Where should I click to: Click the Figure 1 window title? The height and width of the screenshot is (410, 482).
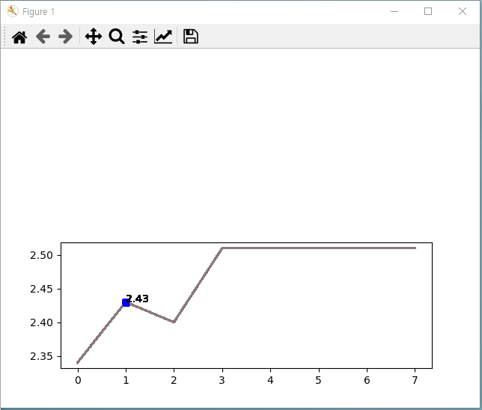click(38, 12)
